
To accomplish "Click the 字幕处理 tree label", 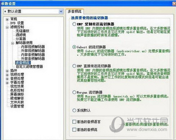I will pos(17,82).
